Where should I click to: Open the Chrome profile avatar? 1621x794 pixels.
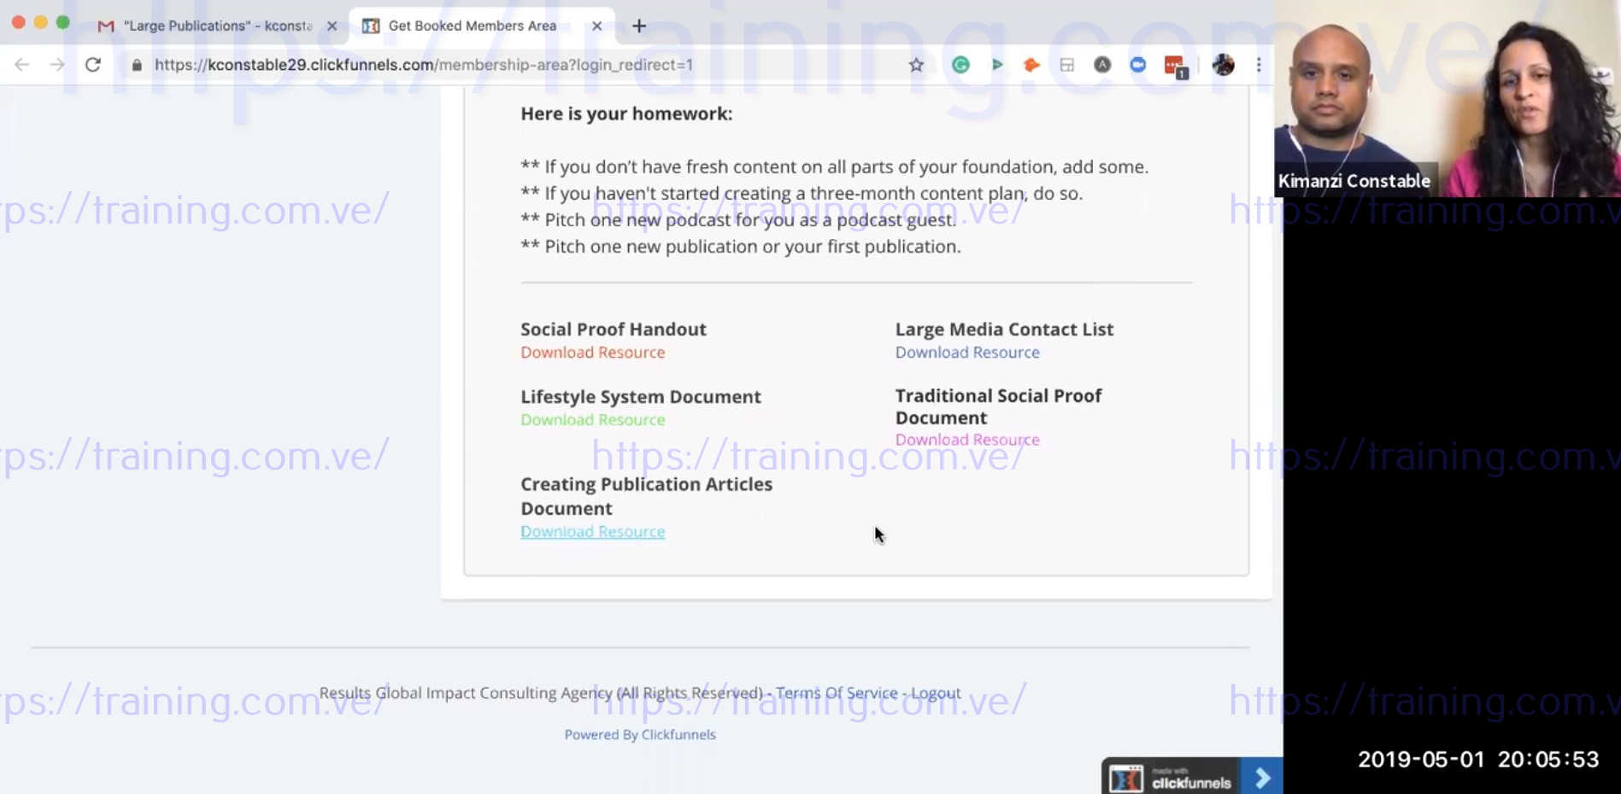point(1223,65)
